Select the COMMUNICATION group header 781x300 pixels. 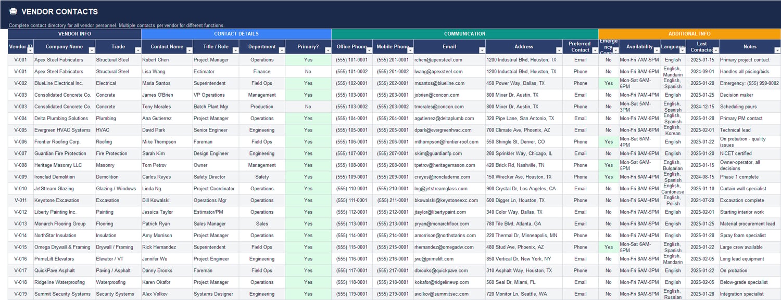[x=465, y=34]
